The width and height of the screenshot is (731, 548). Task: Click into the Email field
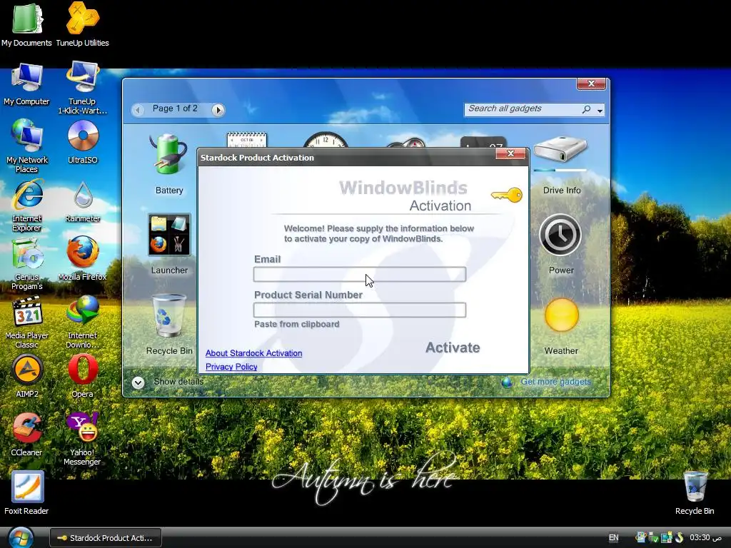pos(360,275)
